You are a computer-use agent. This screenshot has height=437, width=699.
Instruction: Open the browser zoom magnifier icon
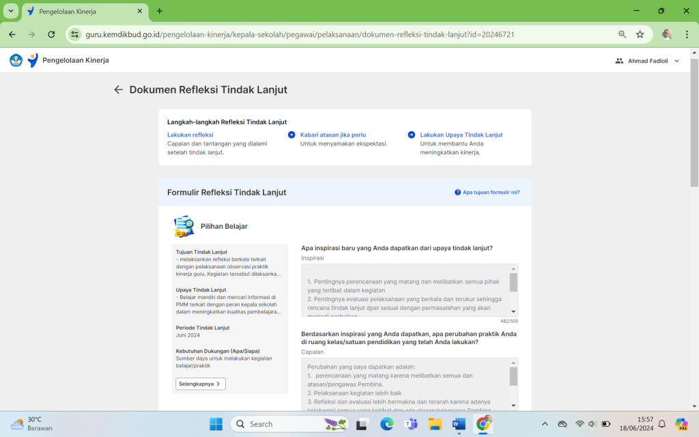[x=622, y=34]
